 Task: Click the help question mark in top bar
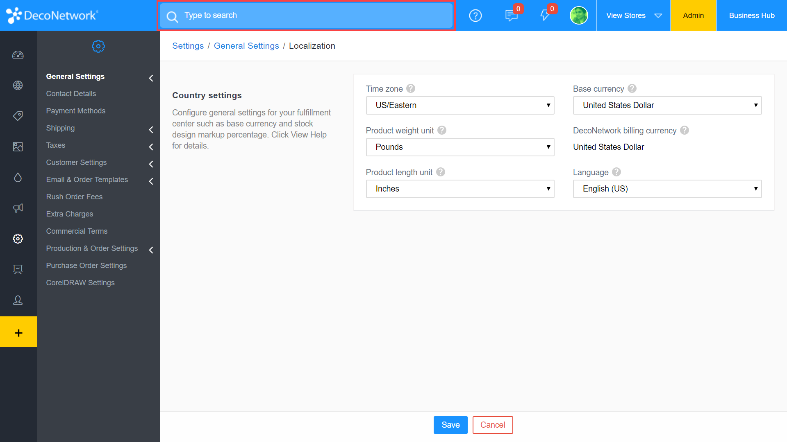point(475,16)
